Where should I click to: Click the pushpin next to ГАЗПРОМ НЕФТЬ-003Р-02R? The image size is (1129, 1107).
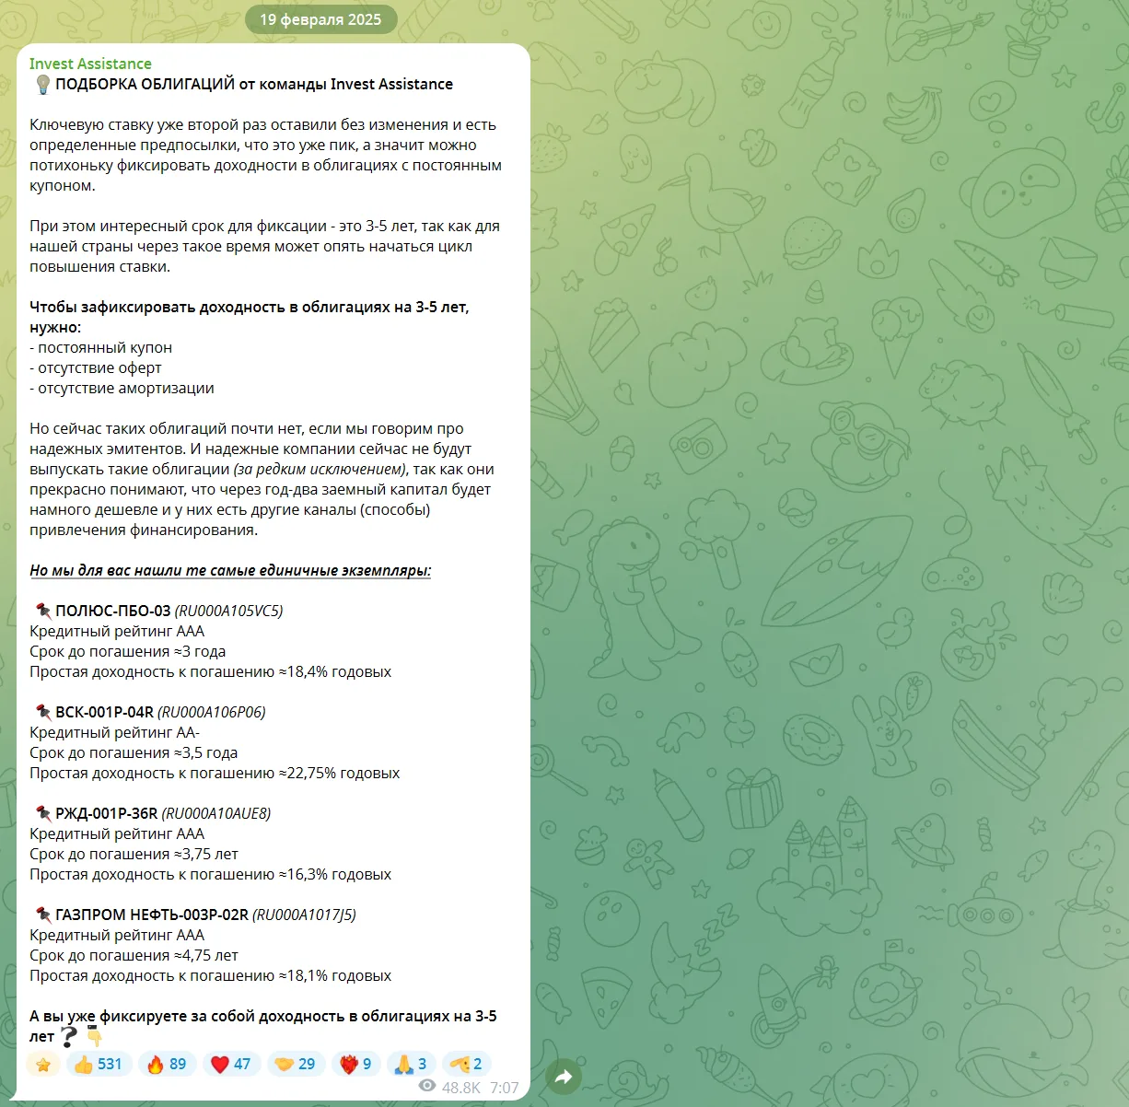coord(42,915)
